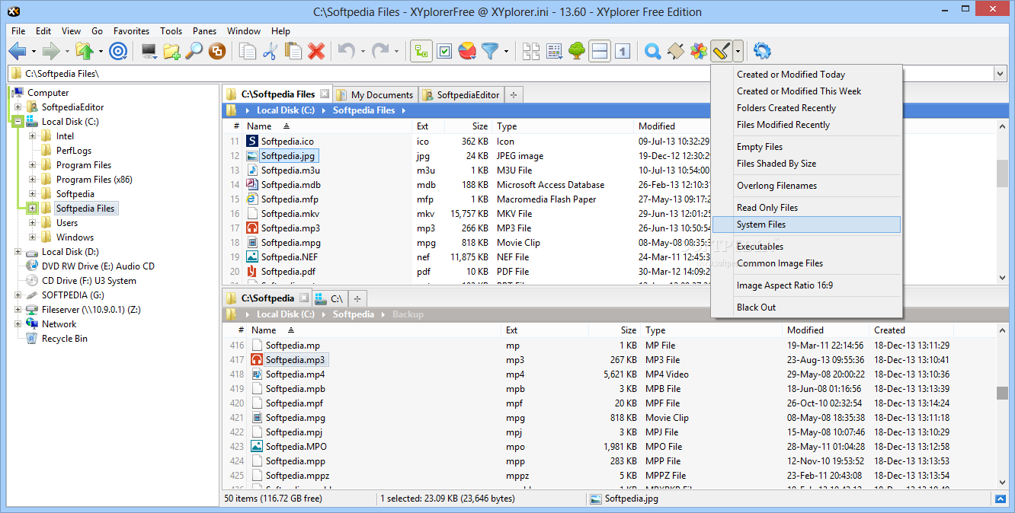The width and height of the screenshot is (1015, 513).
Task: Click the brown circular toolbar icon
Action: click(217, 51)
